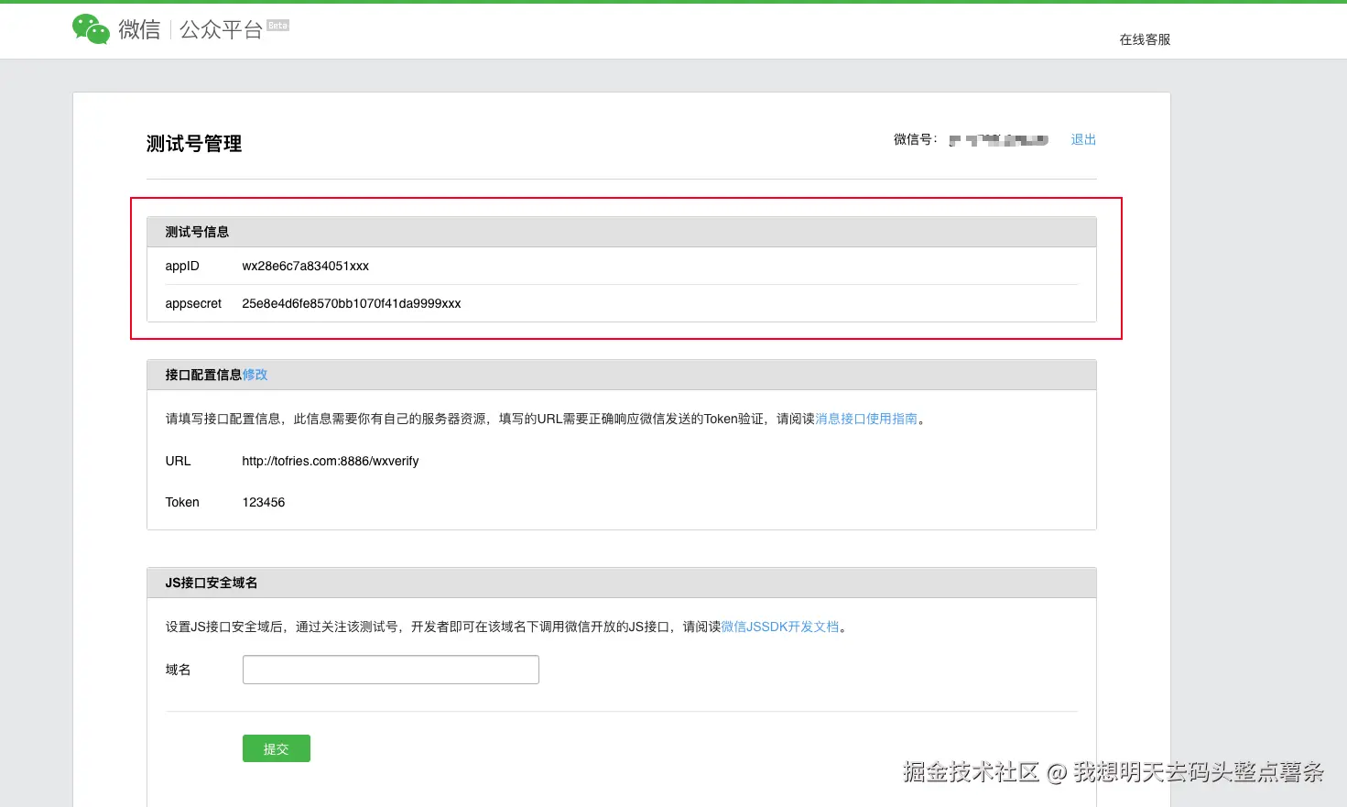Click the 公众平台 header title

pos(221,29)
